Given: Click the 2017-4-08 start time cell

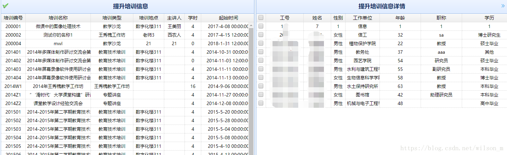Looking at the screenshot, I should 225,26.
